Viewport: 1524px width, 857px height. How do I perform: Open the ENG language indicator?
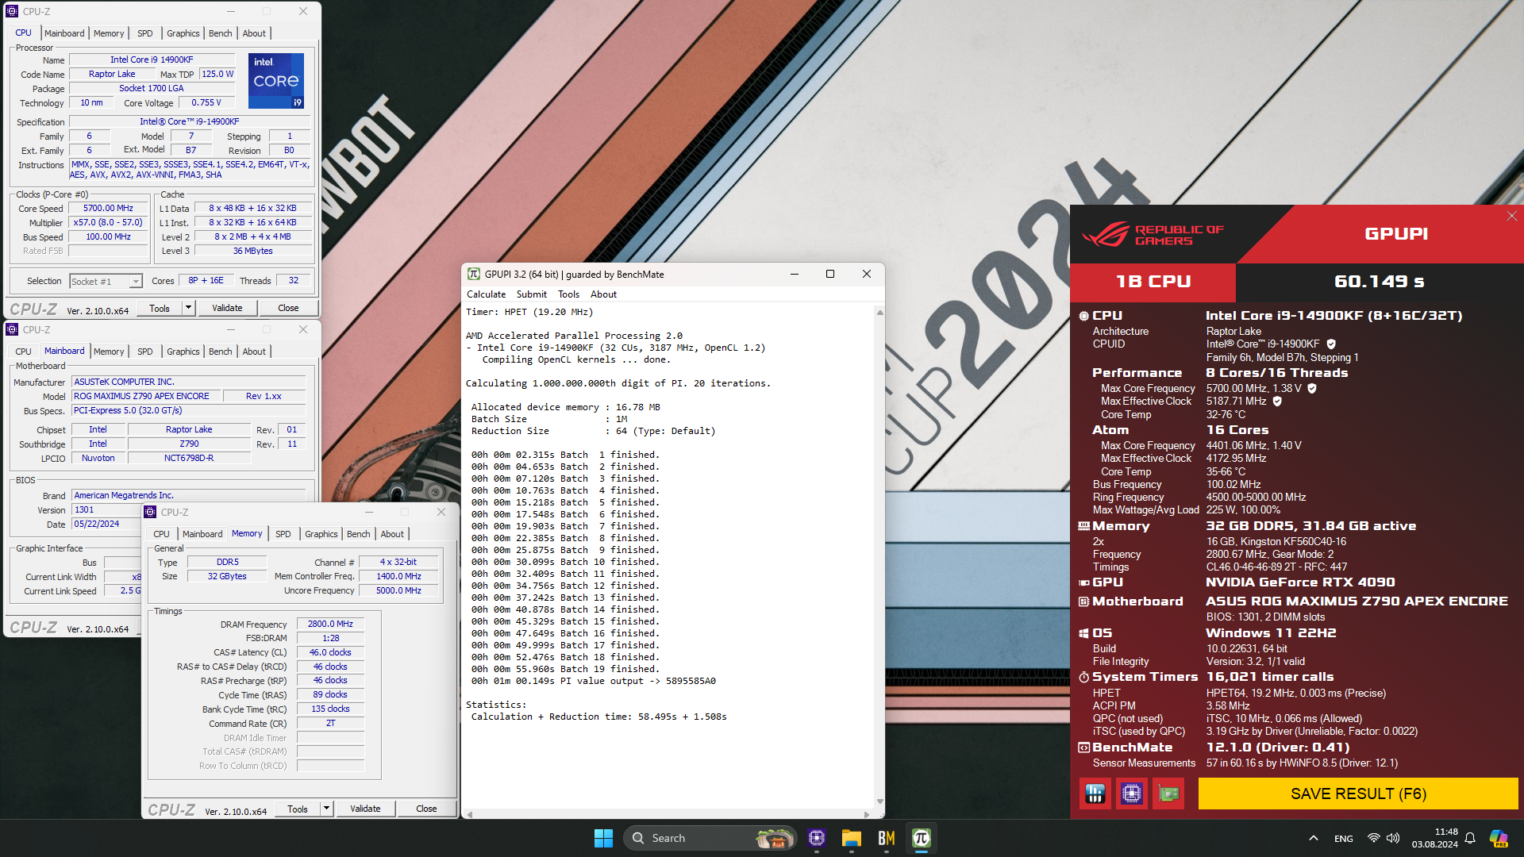(1344, 839)
